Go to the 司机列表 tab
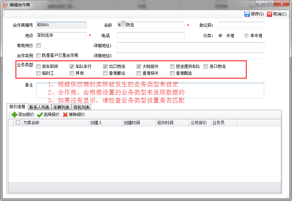 pyautogui.click(x=81, y=107)
